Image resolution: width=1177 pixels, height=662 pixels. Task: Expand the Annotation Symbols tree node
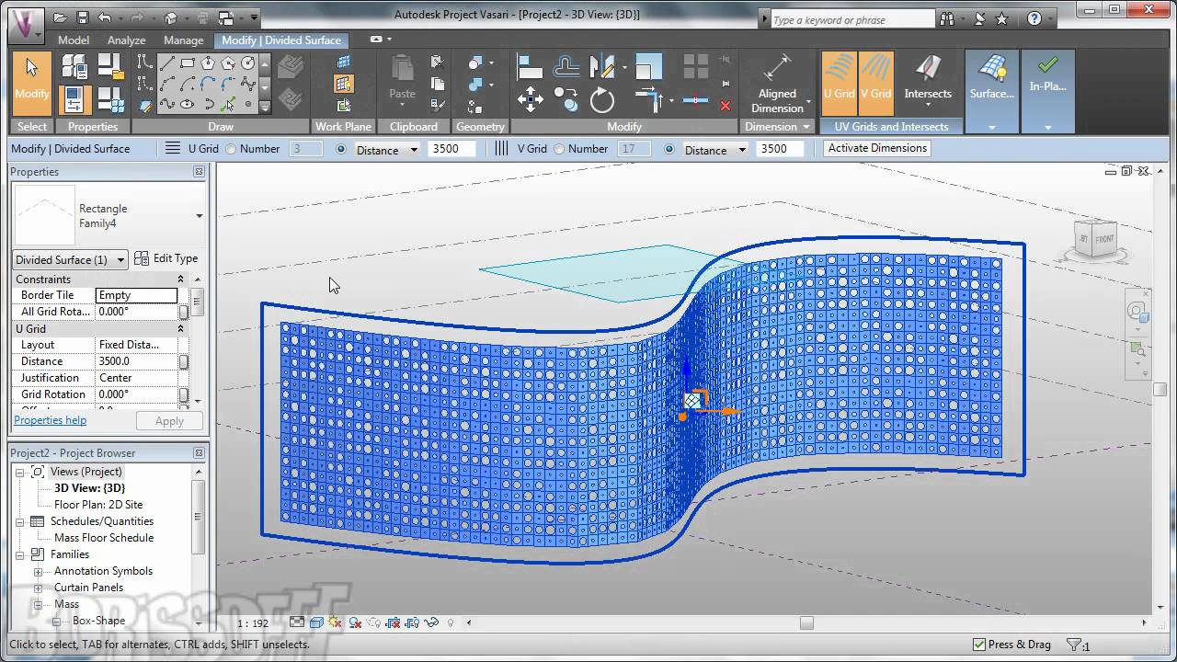point(39,571)
